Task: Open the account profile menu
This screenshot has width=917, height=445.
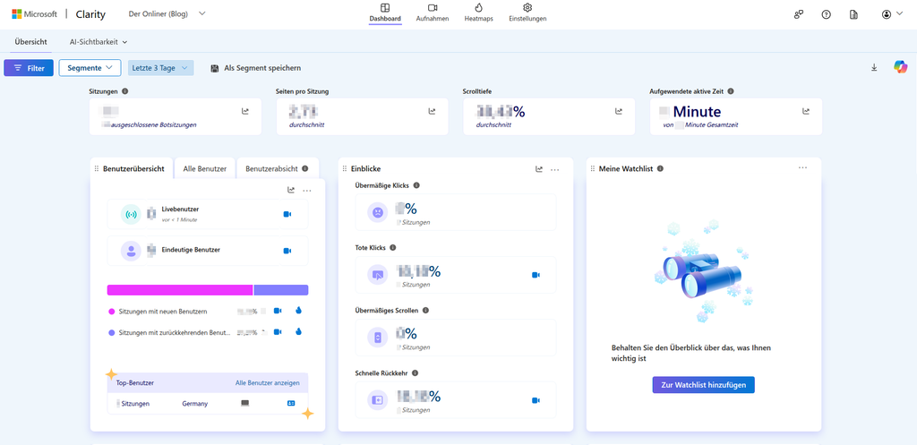Action: point(893,14)
